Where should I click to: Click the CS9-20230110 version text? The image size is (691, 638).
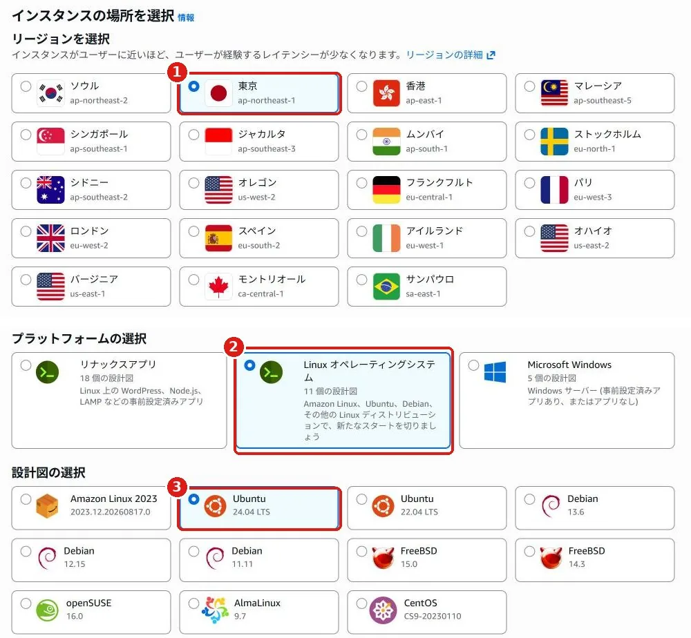(x=433, y=617)
